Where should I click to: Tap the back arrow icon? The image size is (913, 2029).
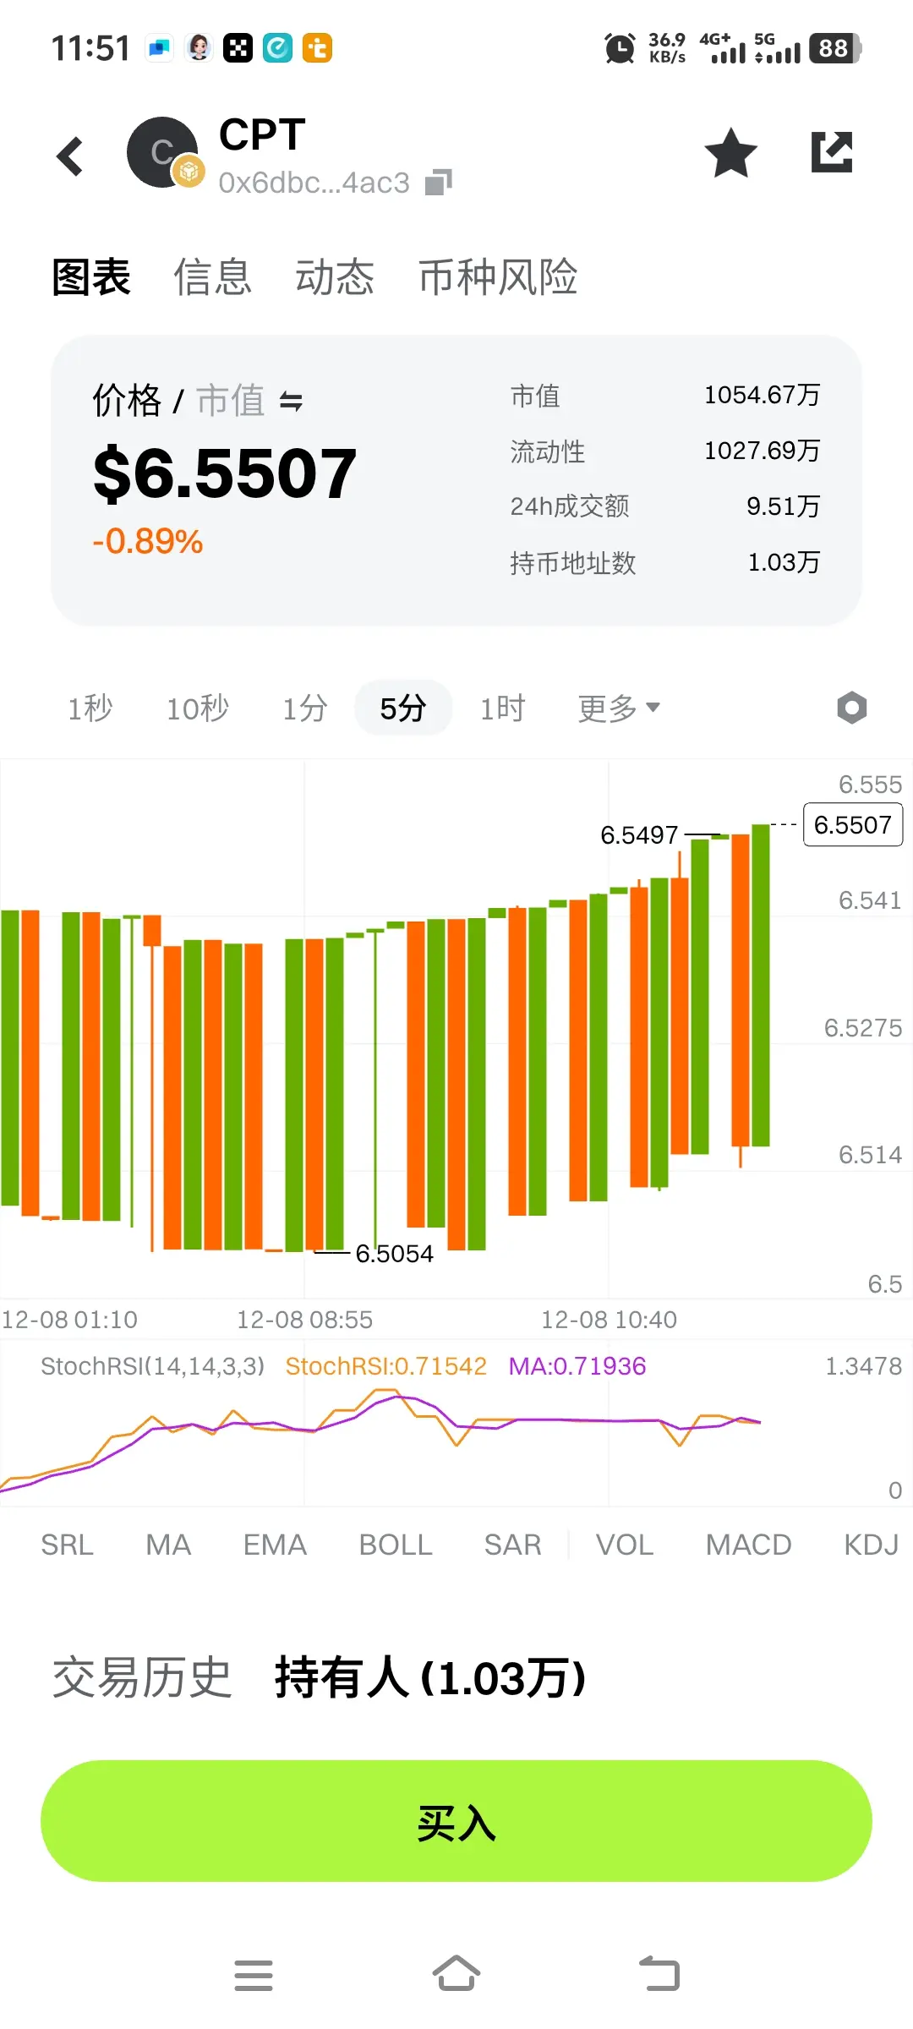[x=69, y=156]
